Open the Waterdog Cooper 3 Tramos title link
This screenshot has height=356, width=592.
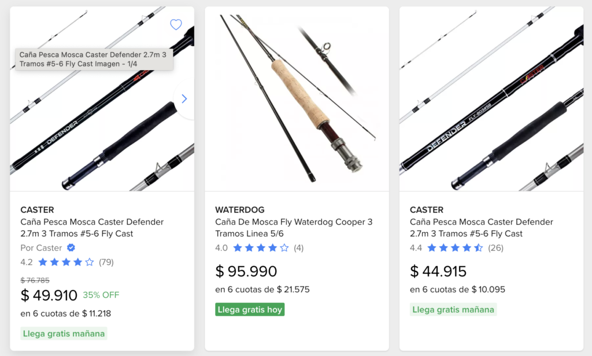294,228
